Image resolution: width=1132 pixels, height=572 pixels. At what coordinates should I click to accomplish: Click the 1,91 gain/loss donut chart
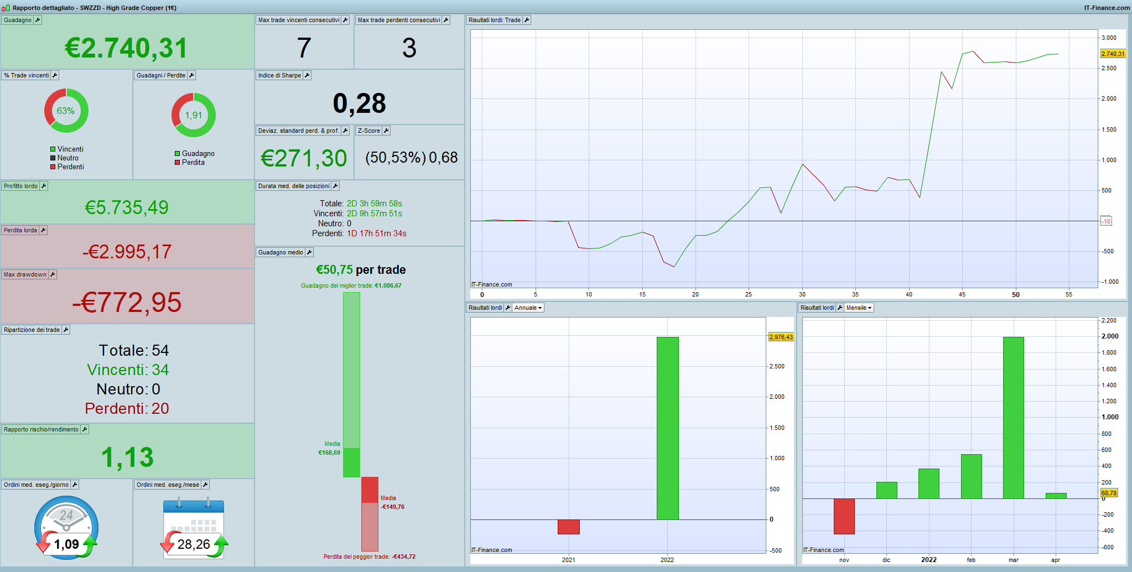point(194,115)
